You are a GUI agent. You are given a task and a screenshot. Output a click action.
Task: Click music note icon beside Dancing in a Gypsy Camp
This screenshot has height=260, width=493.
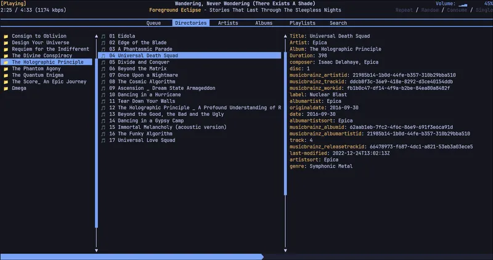pos(103,121)
